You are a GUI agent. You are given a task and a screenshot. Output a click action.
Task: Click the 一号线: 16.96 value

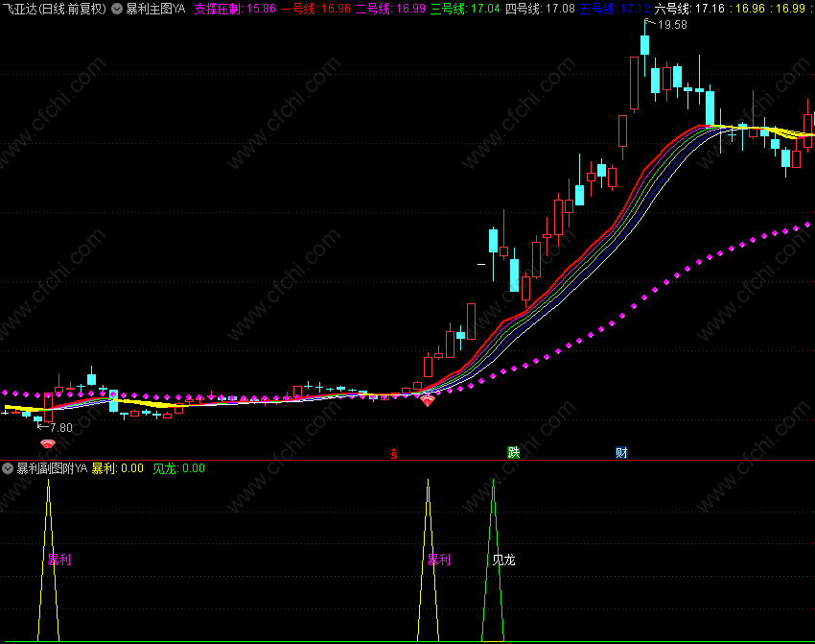point(315,9)
